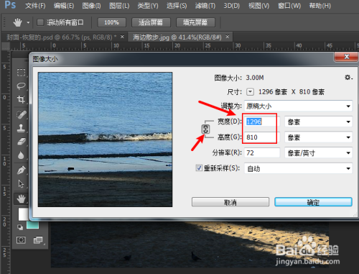Click the 填充屏幕 button

(195, 22)
